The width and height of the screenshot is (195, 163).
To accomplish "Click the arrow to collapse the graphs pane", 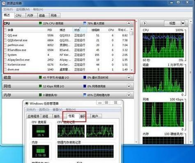I will 145,23.
